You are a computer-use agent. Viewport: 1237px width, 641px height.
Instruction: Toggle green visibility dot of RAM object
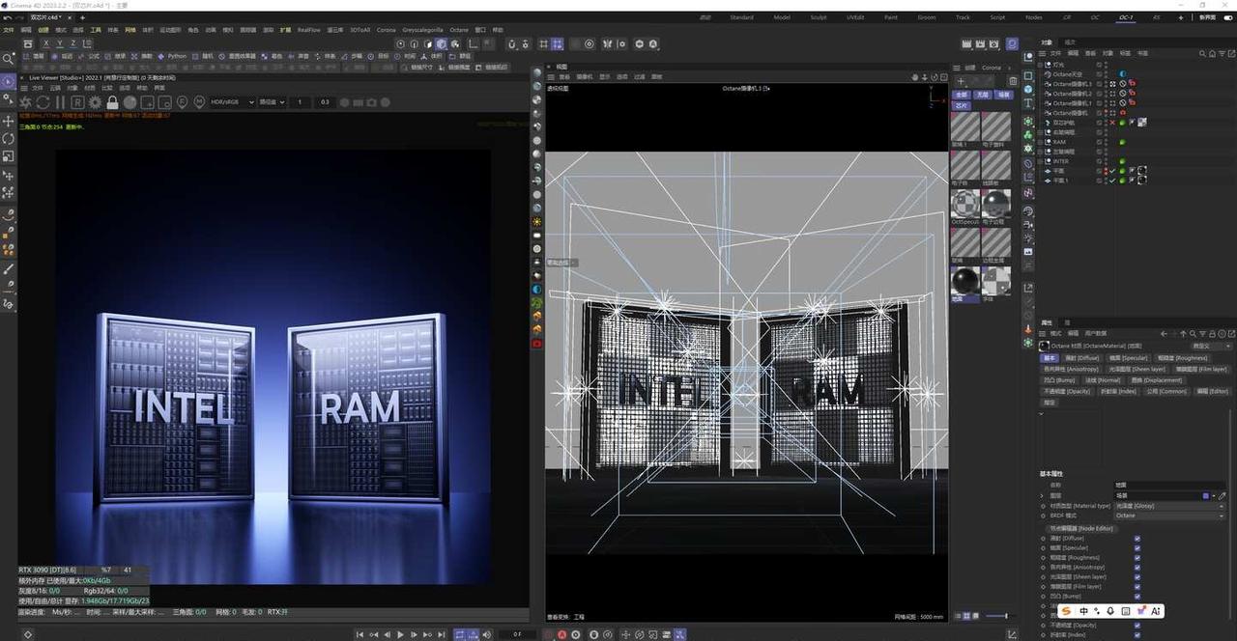tap(1122, 142)
